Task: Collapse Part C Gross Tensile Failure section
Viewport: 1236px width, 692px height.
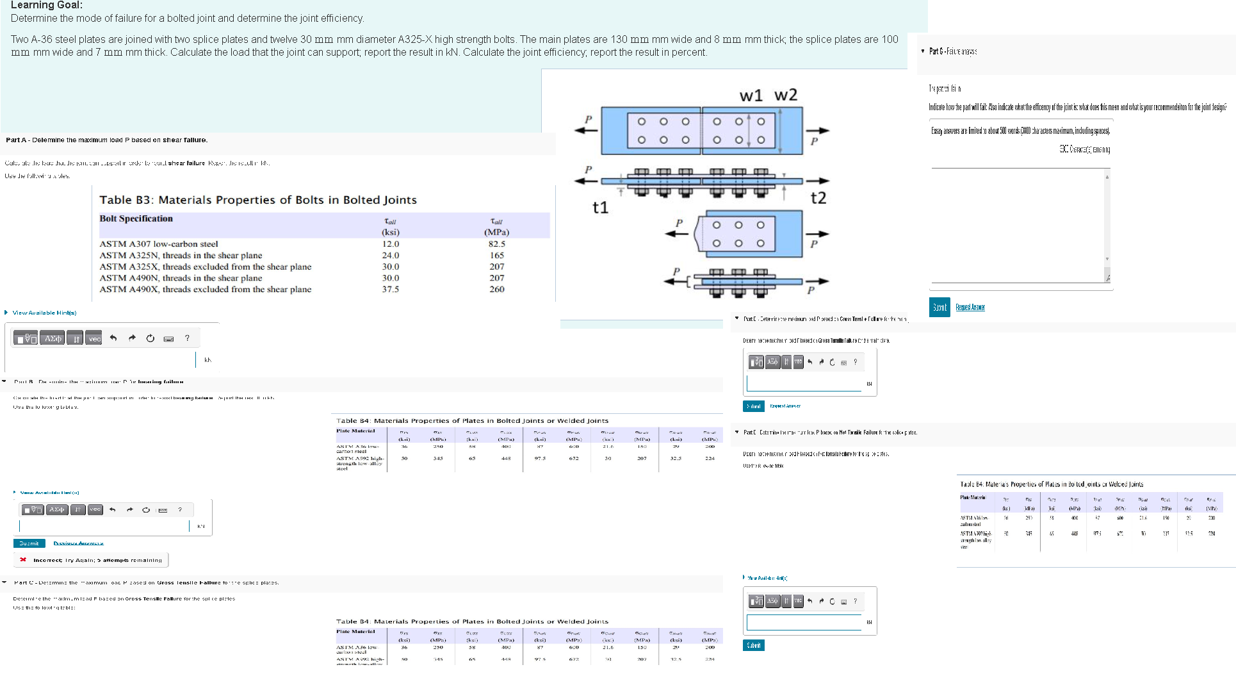Action: point(4,582)
